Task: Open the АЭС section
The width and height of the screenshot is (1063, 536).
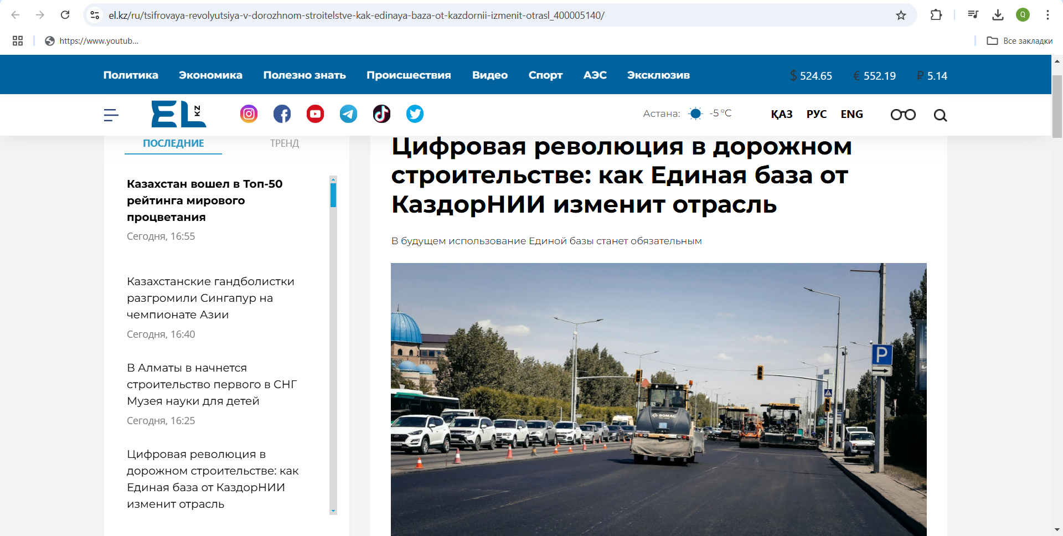Action: tap(595, 75)
